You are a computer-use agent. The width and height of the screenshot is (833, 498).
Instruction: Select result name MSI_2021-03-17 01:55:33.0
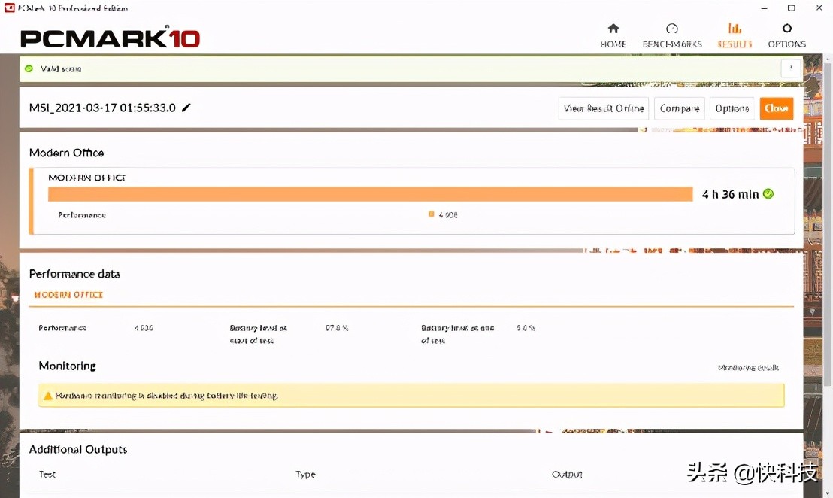coord(102,108)
